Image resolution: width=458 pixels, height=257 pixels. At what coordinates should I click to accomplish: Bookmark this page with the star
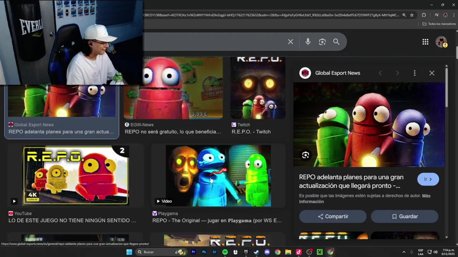coord(412,15)
